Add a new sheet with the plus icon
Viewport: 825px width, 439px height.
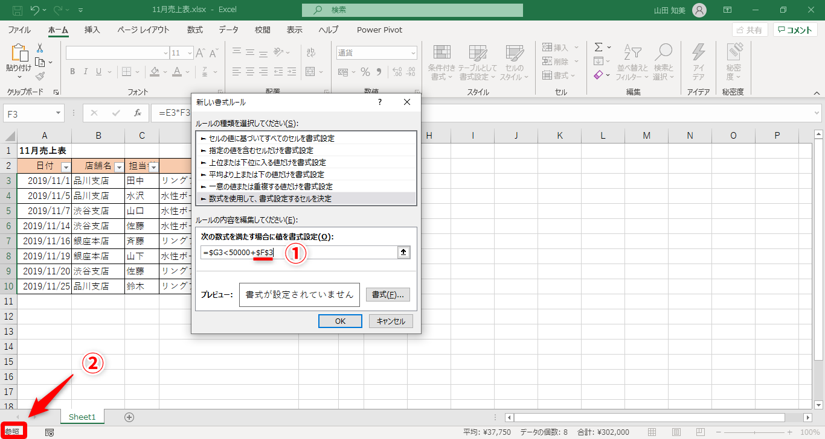pyautogui.click(x=129, y=417)
